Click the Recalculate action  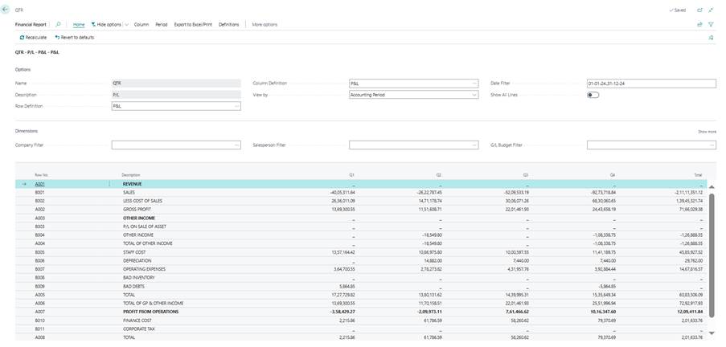coord(33,38)
